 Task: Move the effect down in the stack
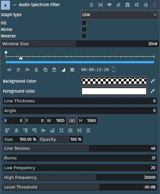point(146,5)
